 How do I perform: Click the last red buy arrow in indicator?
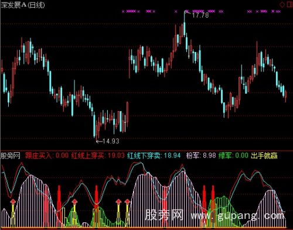127,202
